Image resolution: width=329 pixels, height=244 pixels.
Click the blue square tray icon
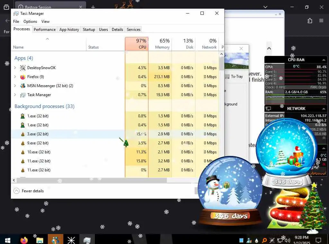coord(241,240)
